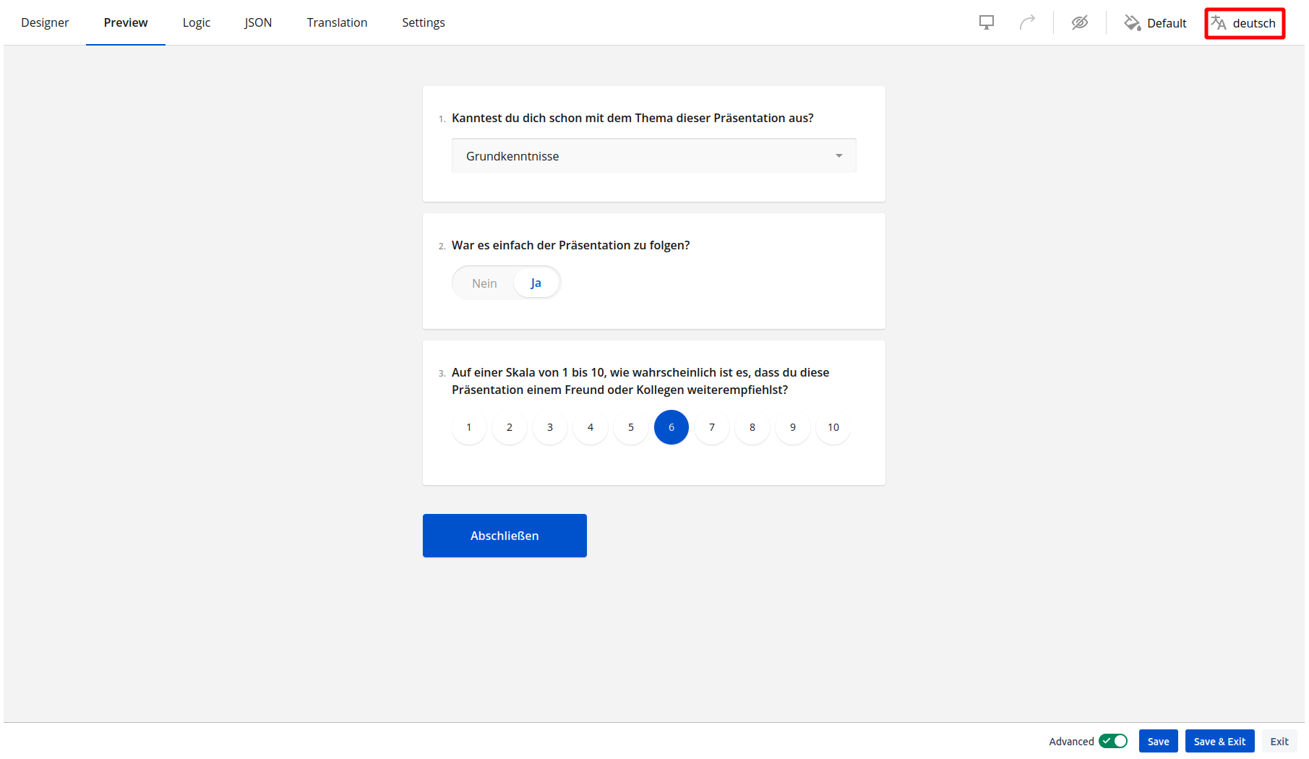1309x759 pixels.
Task: Click the redo arrow icon
Action: coord(1027,22)
